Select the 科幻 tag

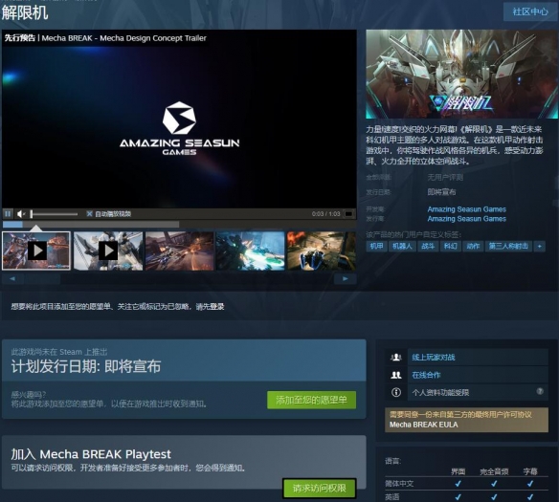point(450,246)
